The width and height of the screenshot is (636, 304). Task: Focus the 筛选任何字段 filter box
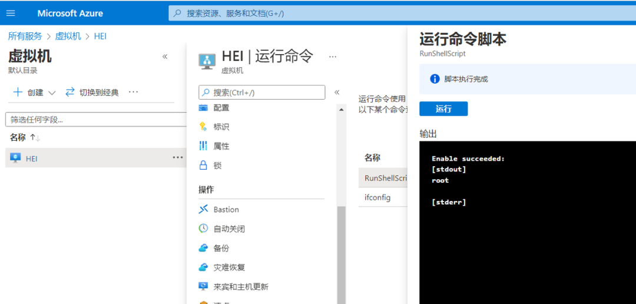point(96,120)
